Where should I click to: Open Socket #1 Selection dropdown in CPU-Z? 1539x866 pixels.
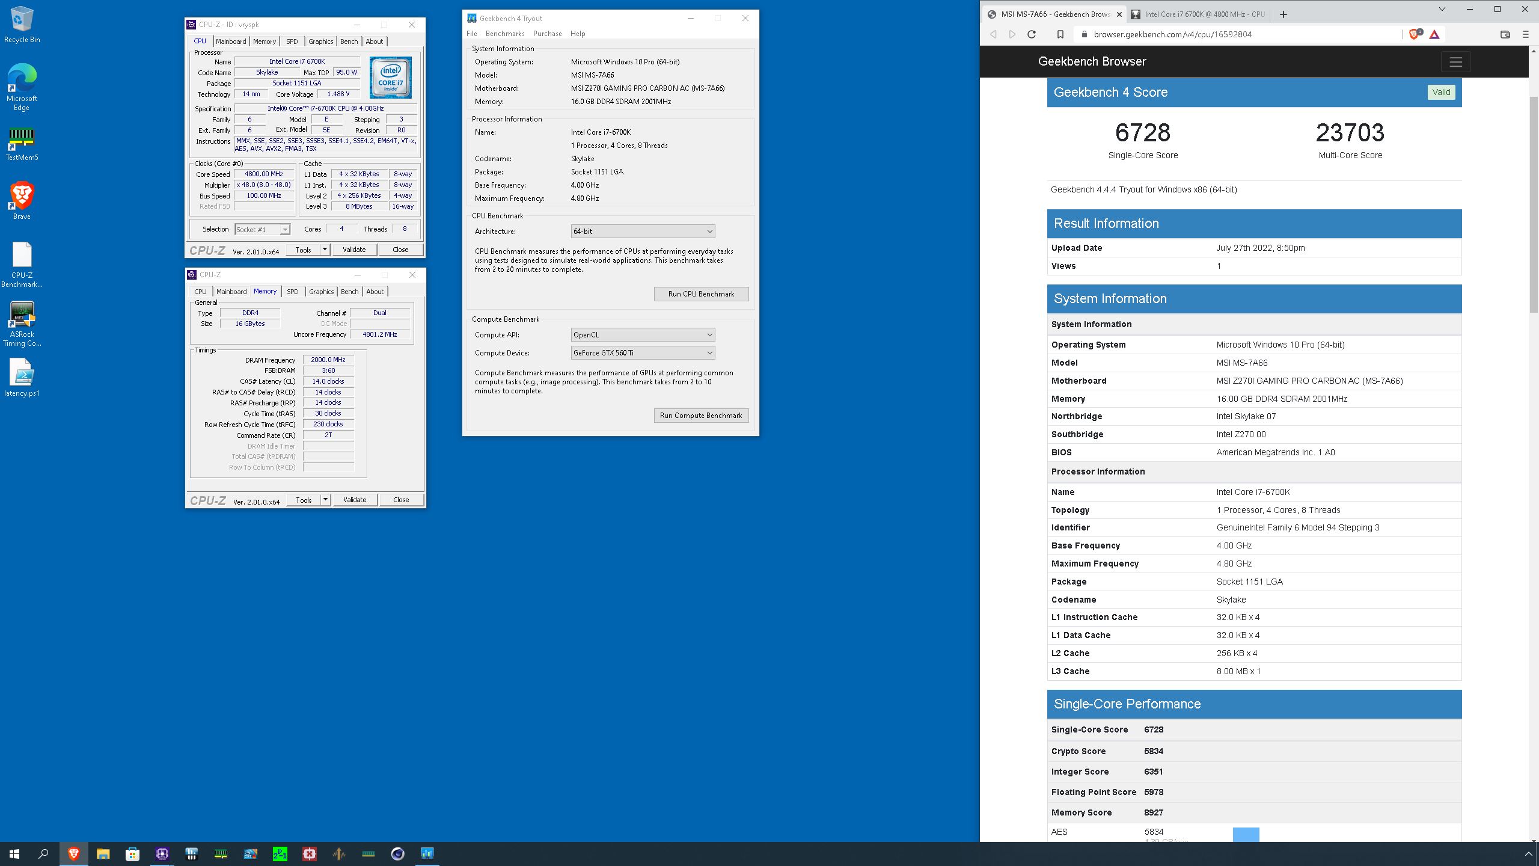pyautogui.click(x=262, y=229)
